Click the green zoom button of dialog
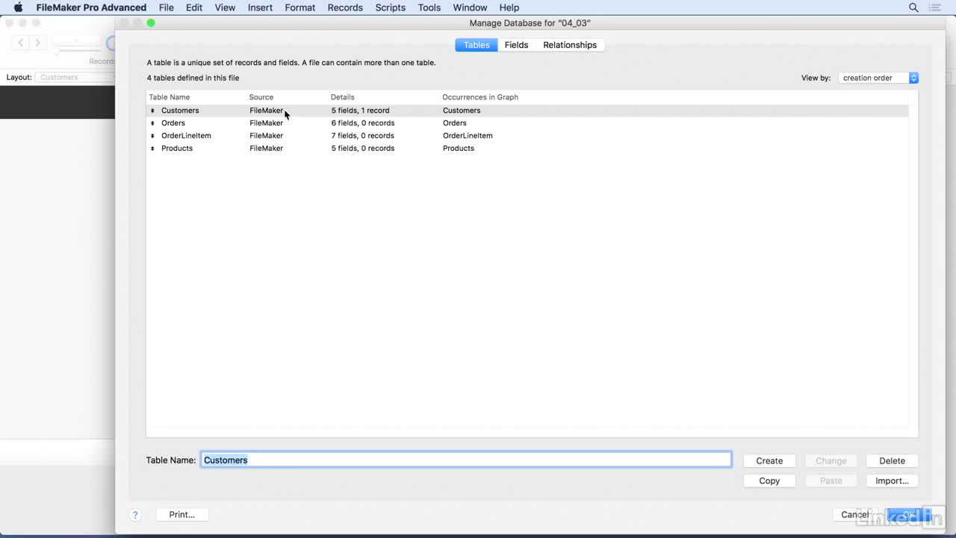956x538 pixels. click(151, 23)
